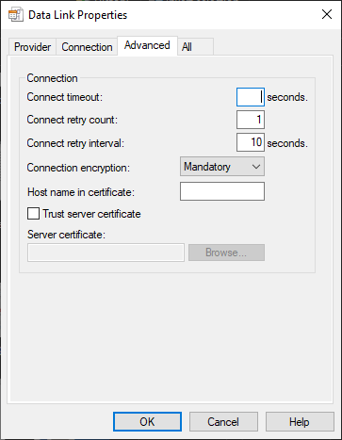Open the Connection tab

point(87,47)
